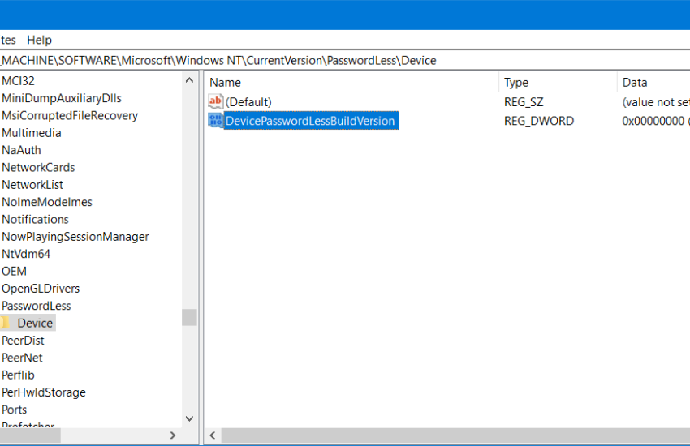Click the tree pane horizontal scroll right arrow
The height and width of the screenshot is (446, 690).
(x=172, y=435)
